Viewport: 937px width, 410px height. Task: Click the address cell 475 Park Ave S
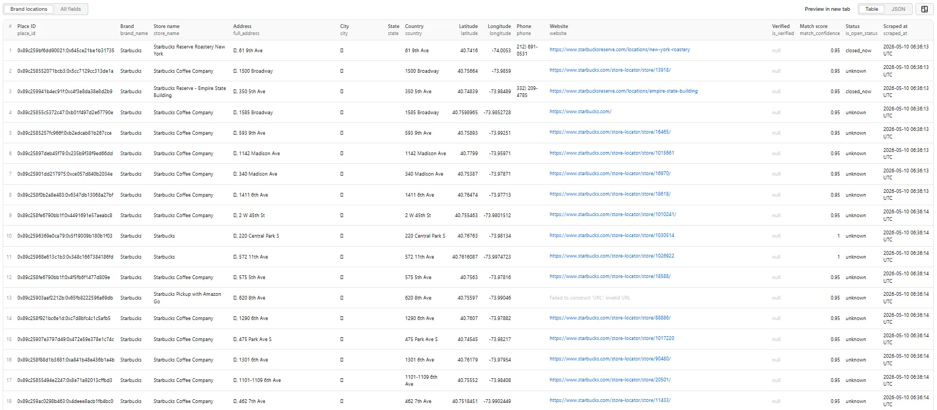click(x=253, y=339)
